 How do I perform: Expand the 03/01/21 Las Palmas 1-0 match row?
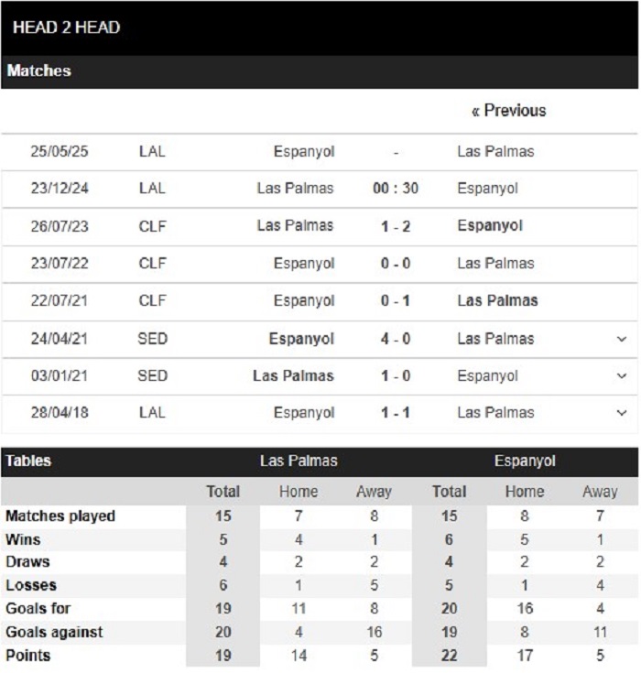point(621,376)
